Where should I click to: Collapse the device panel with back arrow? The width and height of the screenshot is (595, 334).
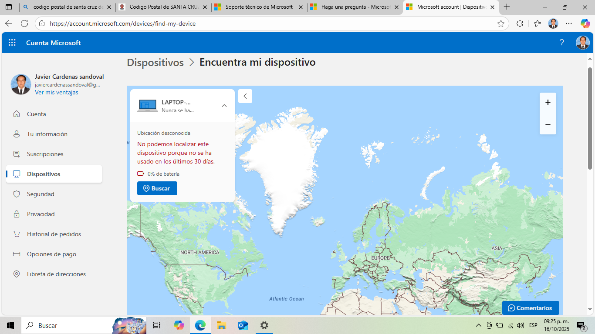click(245, 96)
